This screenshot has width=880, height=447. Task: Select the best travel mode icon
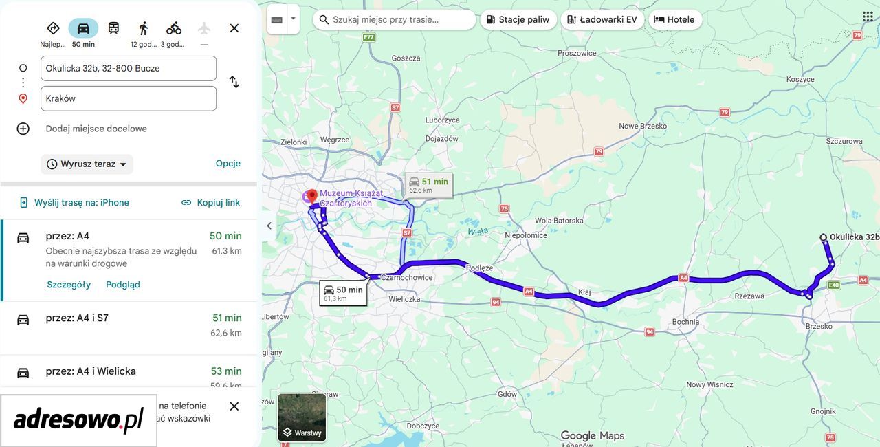[x=53, y=28]
